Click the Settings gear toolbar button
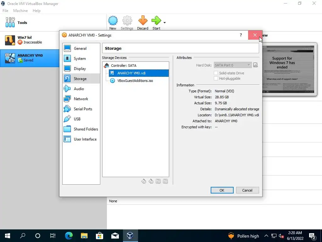322x242 pixels. [x=127, y=23]
